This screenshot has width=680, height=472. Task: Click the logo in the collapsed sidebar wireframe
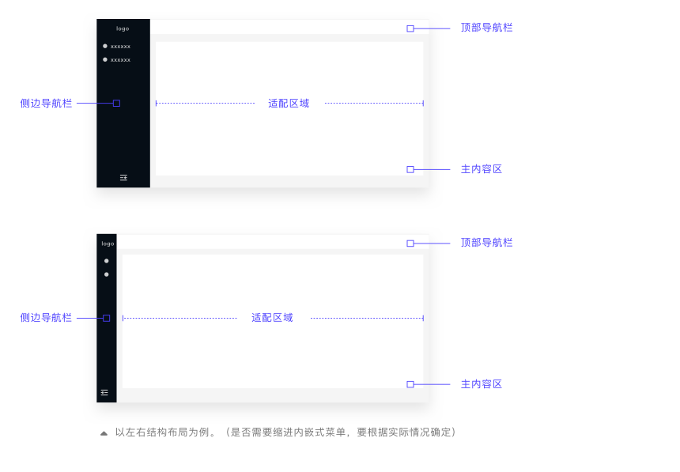108,244
